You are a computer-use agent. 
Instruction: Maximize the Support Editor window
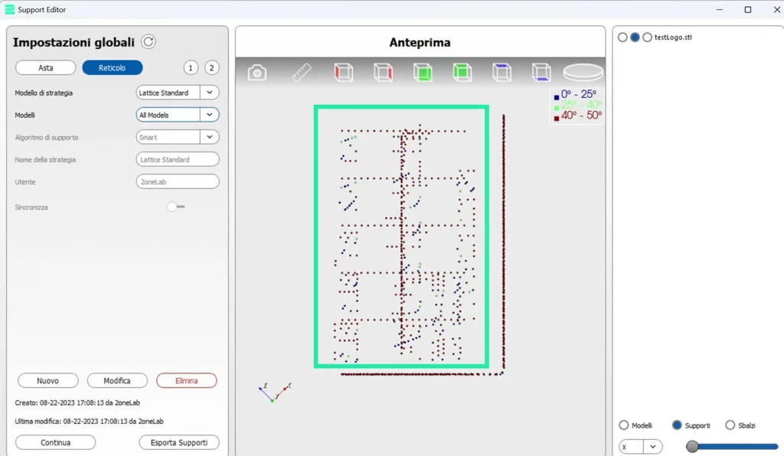pyautogui.click(x=748, y=9)
